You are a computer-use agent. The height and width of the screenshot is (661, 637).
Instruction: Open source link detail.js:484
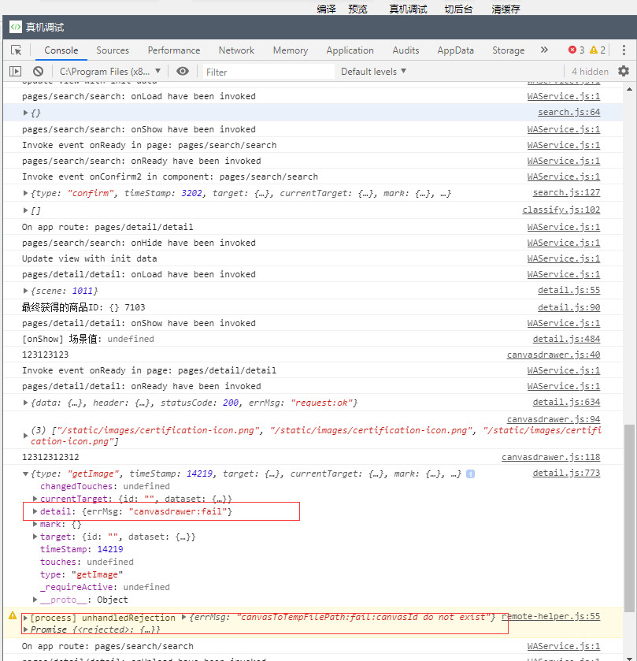click(x=566, y=339)
